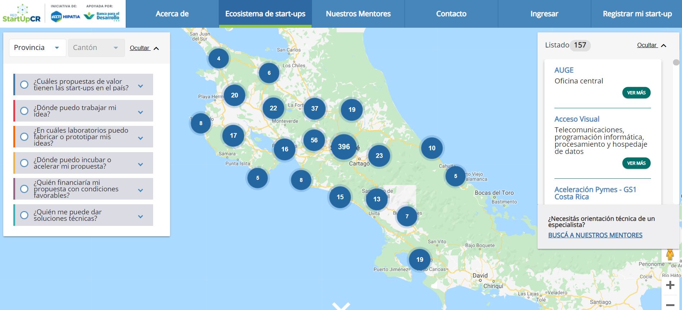Click the 396 map cluster marker
The height and width of the screenshot is (310, 682).
344,147
